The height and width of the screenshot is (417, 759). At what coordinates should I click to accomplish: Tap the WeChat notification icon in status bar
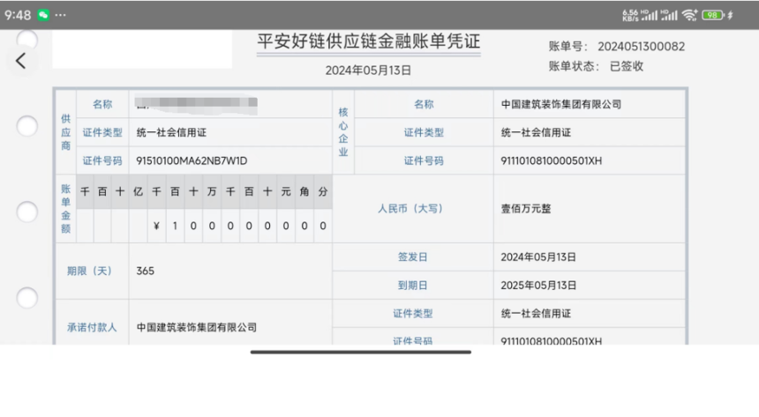tap(43, 15)
